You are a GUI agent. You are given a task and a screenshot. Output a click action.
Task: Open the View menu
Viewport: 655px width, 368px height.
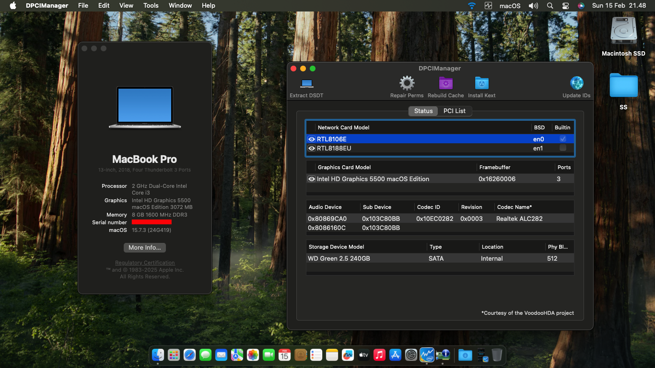[126, 5]
